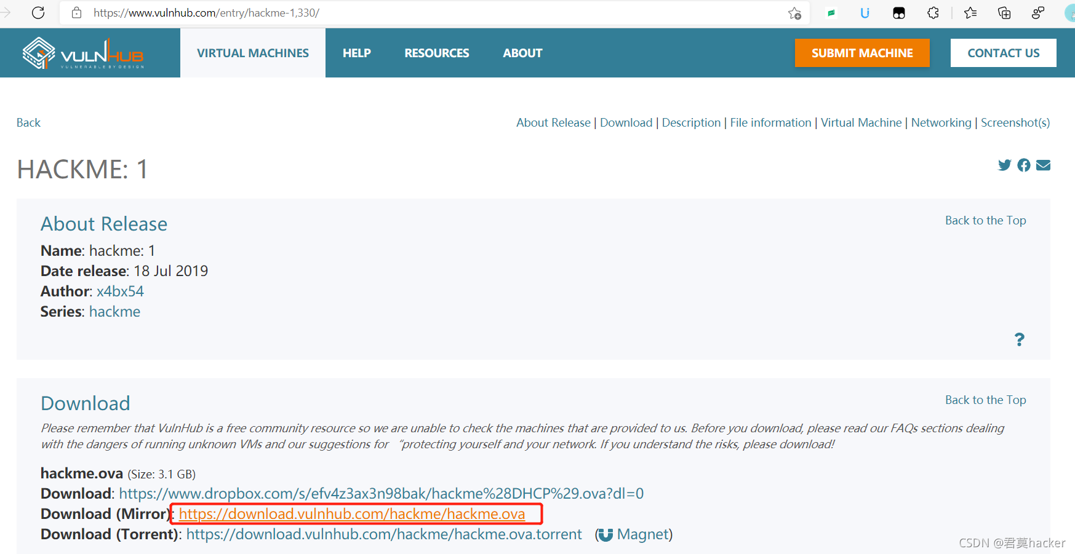
Task: Jump to File information section link
Action: coord(770,122)
